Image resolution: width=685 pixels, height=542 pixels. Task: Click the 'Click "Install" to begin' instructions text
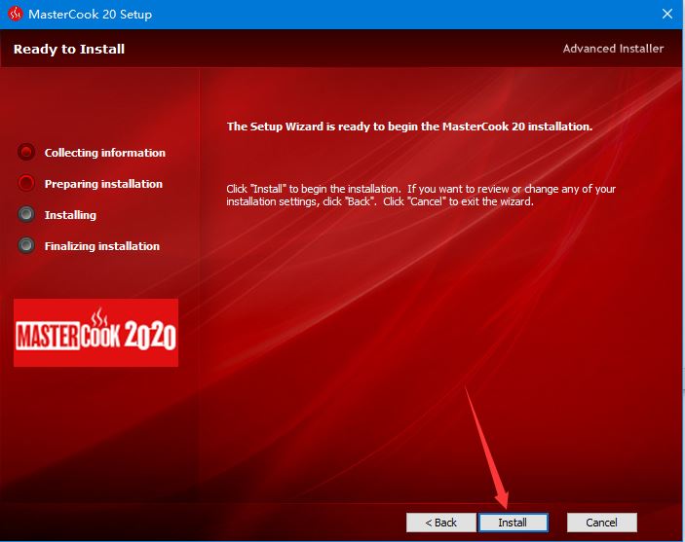pos(421,195)
